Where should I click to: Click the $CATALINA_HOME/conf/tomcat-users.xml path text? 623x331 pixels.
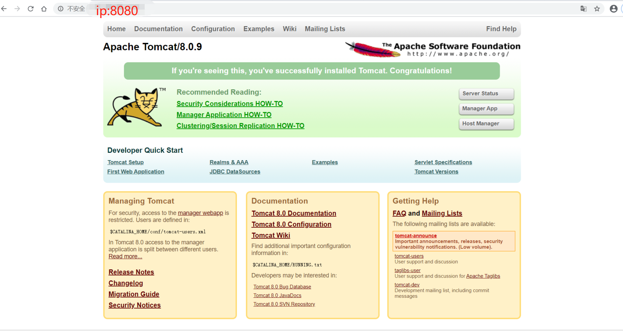[158, 232]
